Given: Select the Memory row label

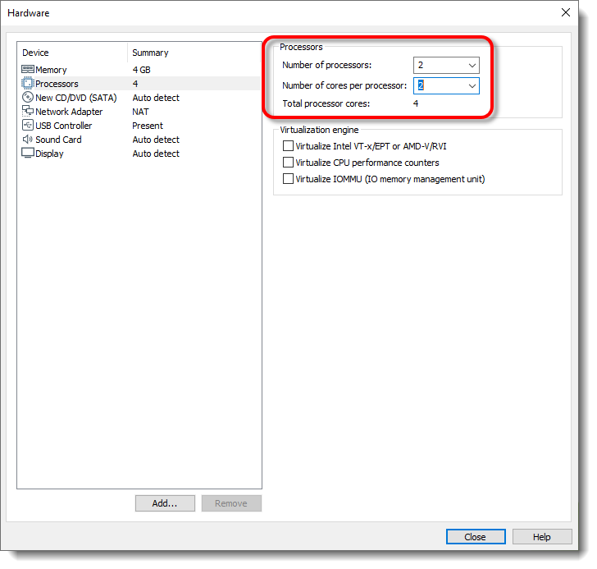Looking at the screenshot, I should click(51, 70).
